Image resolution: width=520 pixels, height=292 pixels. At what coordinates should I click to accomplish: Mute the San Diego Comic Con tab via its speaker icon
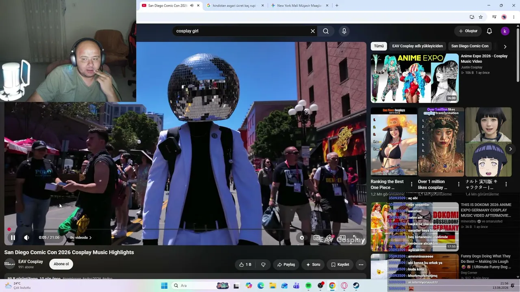point(191,6)
